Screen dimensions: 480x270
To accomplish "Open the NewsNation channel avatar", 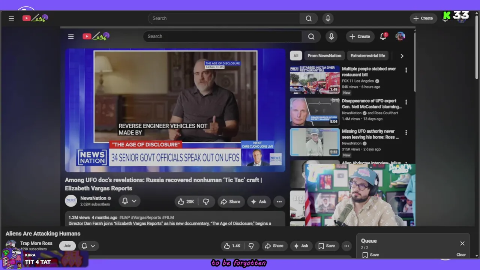I will click(x=71, y=201).
